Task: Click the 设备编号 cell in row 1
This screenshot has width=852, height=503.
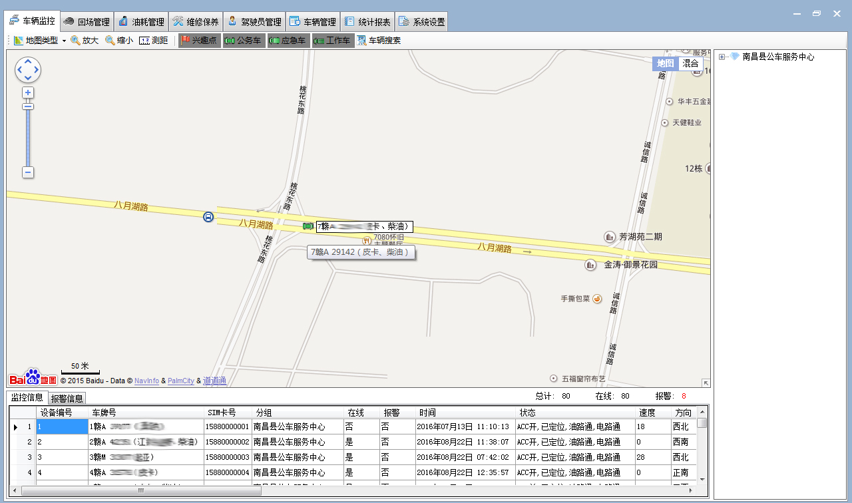Action: pos(62,426)
